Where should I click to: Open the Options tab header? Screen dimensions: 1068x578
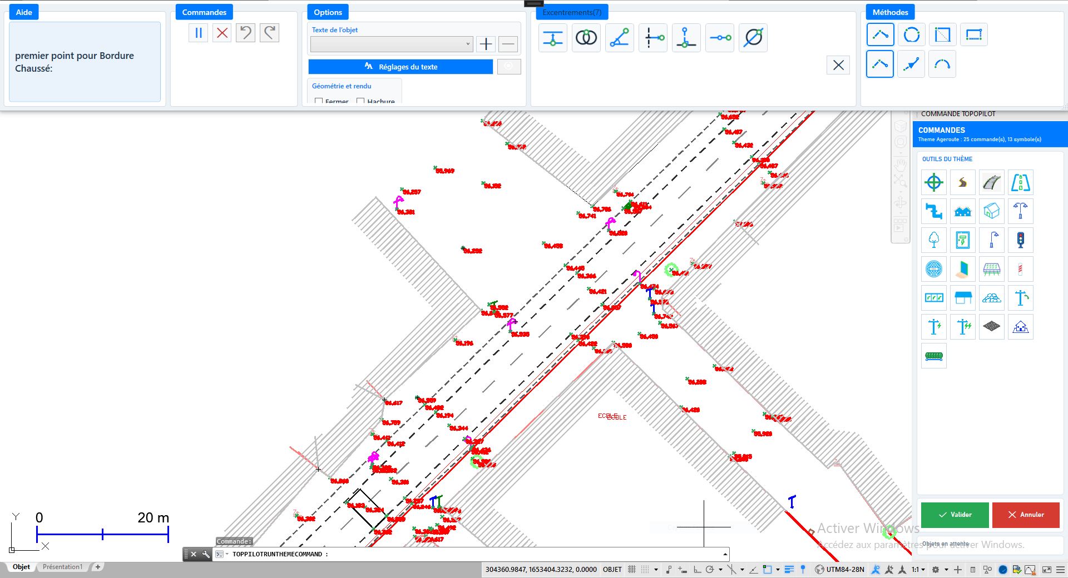(328, 12)
